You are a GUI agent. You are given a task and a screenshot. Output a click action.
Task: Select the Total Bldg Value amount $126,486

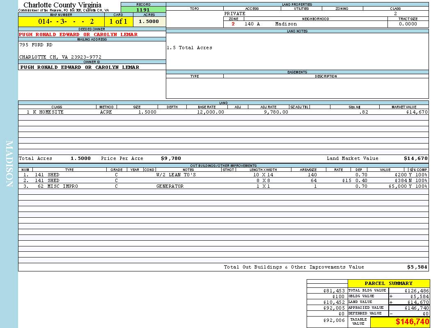pos(416,290)
